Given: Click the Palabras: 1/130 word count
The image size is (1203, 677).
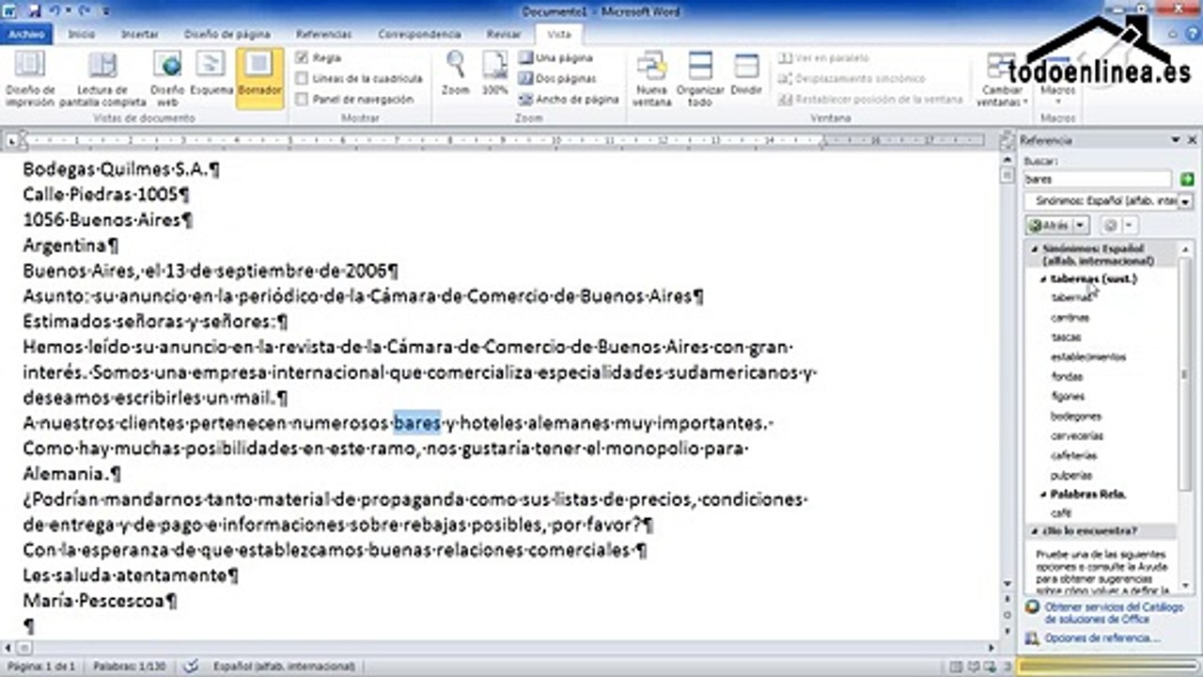Looking at the screenshot, I should point(128,666).
